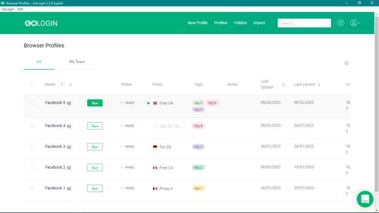Click the GoLogin logo in header
Image resolution: width=379 pixels, height=213 pixels.
[41, 23]
